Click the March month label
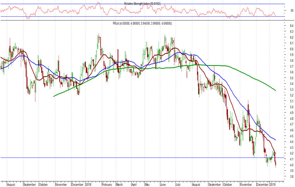The height and width of the screenshot is (187, 295). tap(119, 184)
